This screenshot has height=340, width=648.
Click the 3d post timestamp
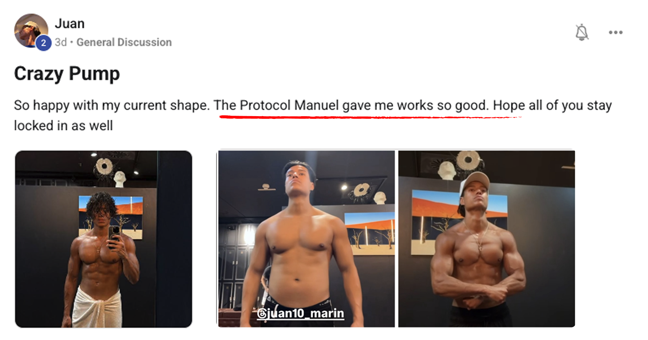point(61,42)
